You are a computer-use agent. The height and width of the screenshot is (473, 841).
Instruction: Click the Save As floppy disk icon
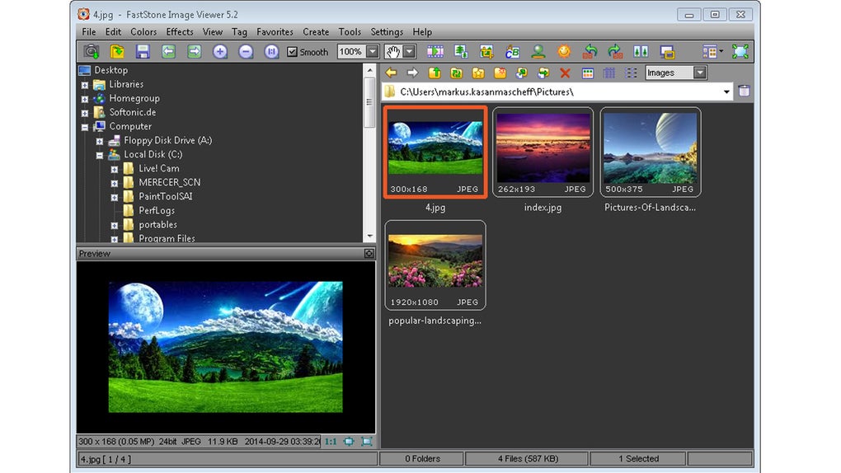[143, 51]
